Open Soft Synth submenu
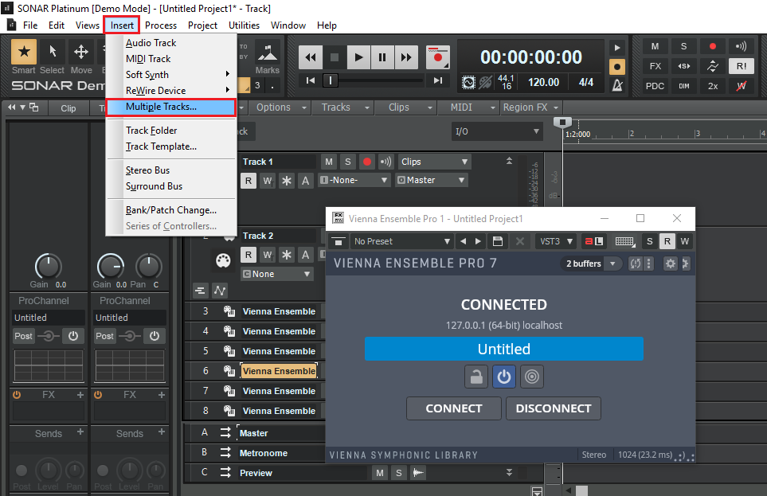 (x=171, y=75)
